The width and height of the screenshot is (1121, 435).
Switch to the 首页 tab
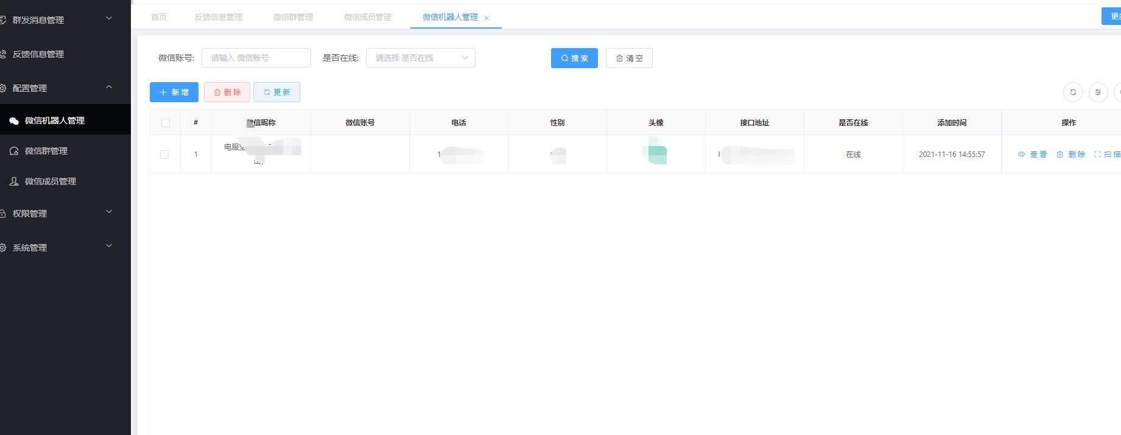159,17
